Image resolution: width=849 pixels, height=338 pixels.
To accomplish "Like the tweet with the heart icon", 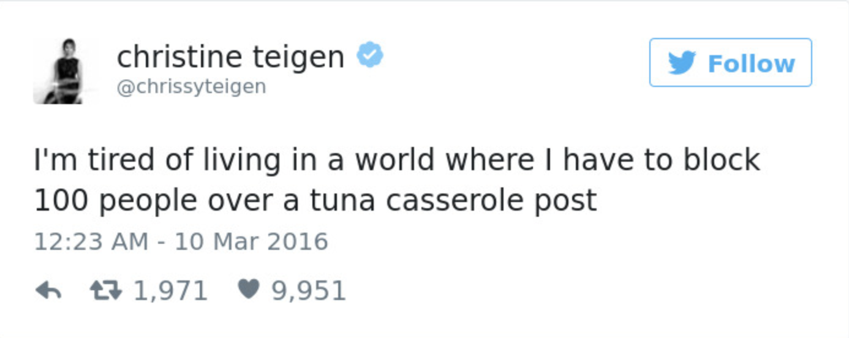I will 248,290.
